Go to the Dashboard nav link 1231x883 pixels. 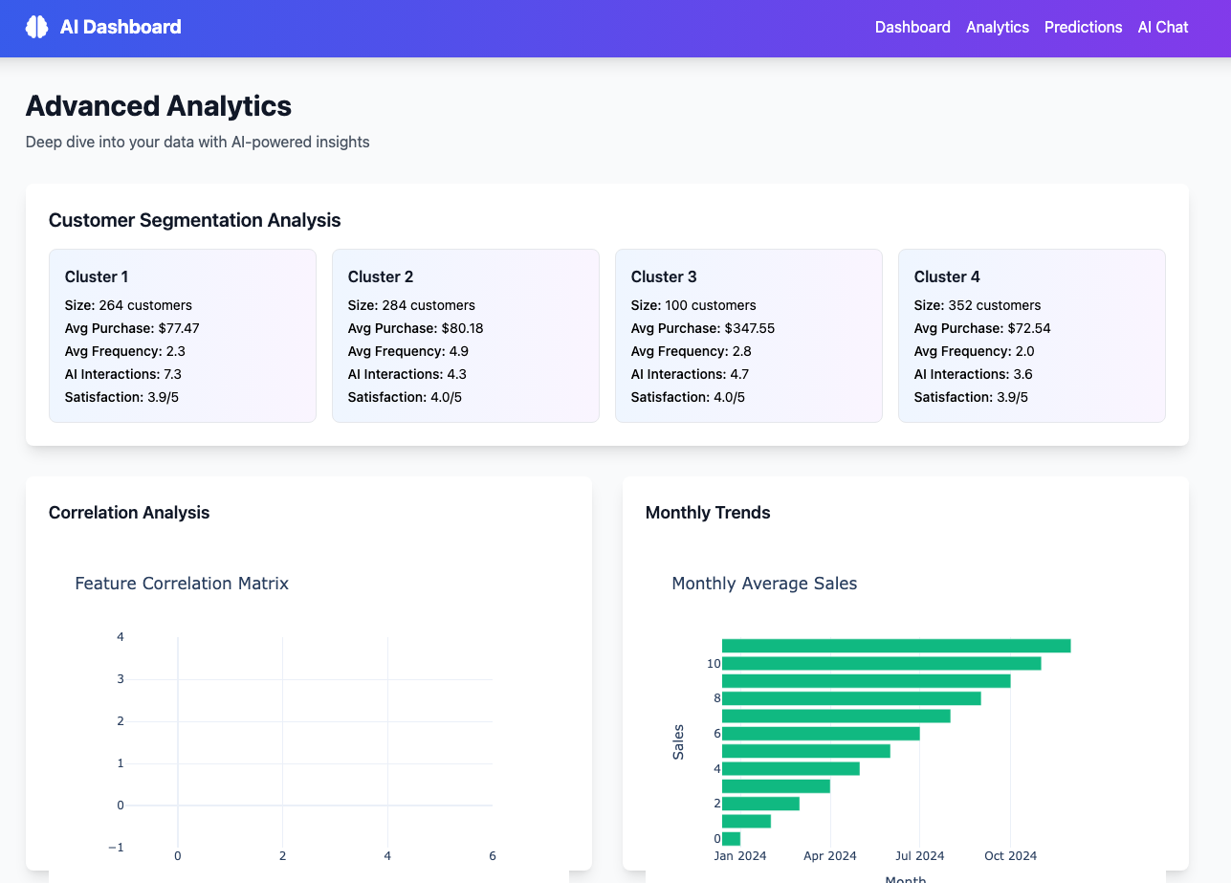tap(912, 27)
